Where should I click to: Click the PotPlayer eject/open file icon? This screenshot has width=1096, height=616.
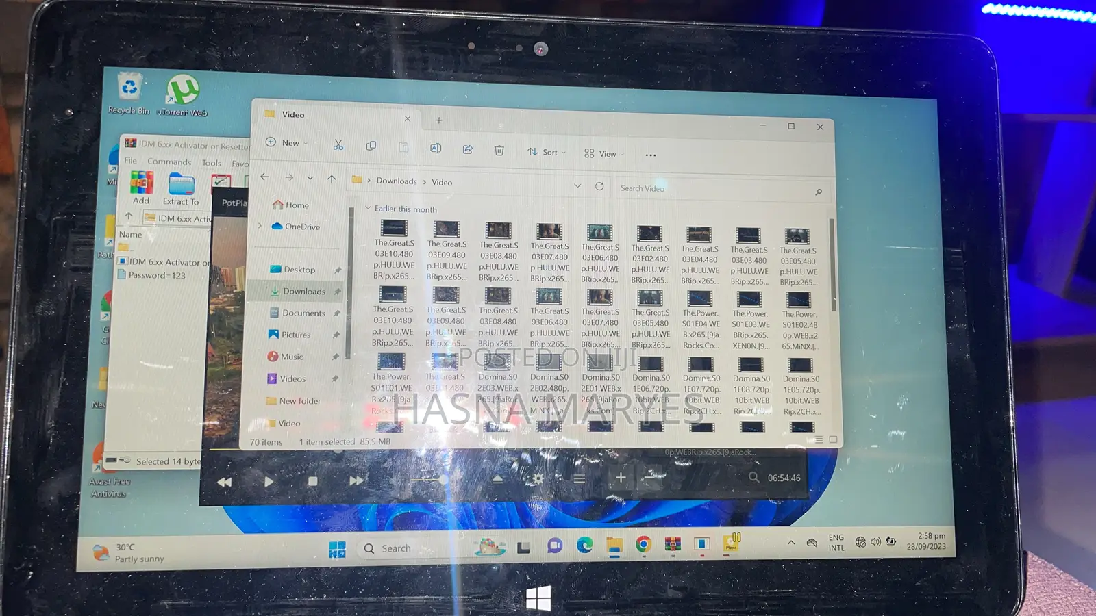click(x=498, y=479)
